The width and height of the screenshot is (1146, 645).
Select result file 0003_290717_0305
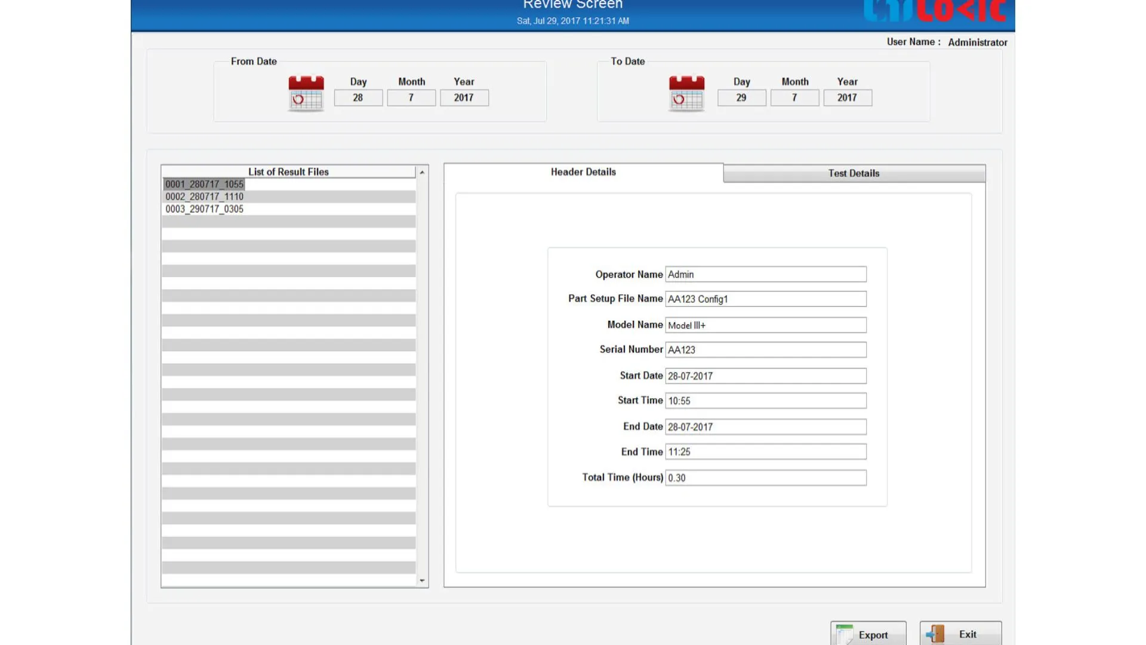pyautogui.click(x=204, y=209)
